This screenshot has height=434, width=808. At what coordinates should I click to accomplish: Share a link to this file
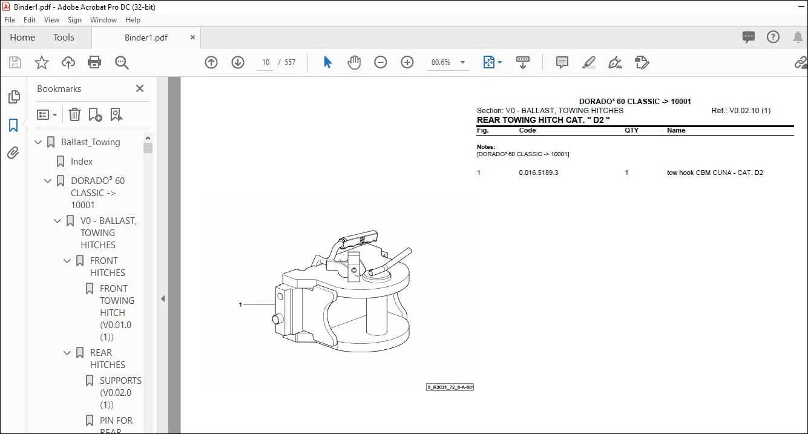801,62
